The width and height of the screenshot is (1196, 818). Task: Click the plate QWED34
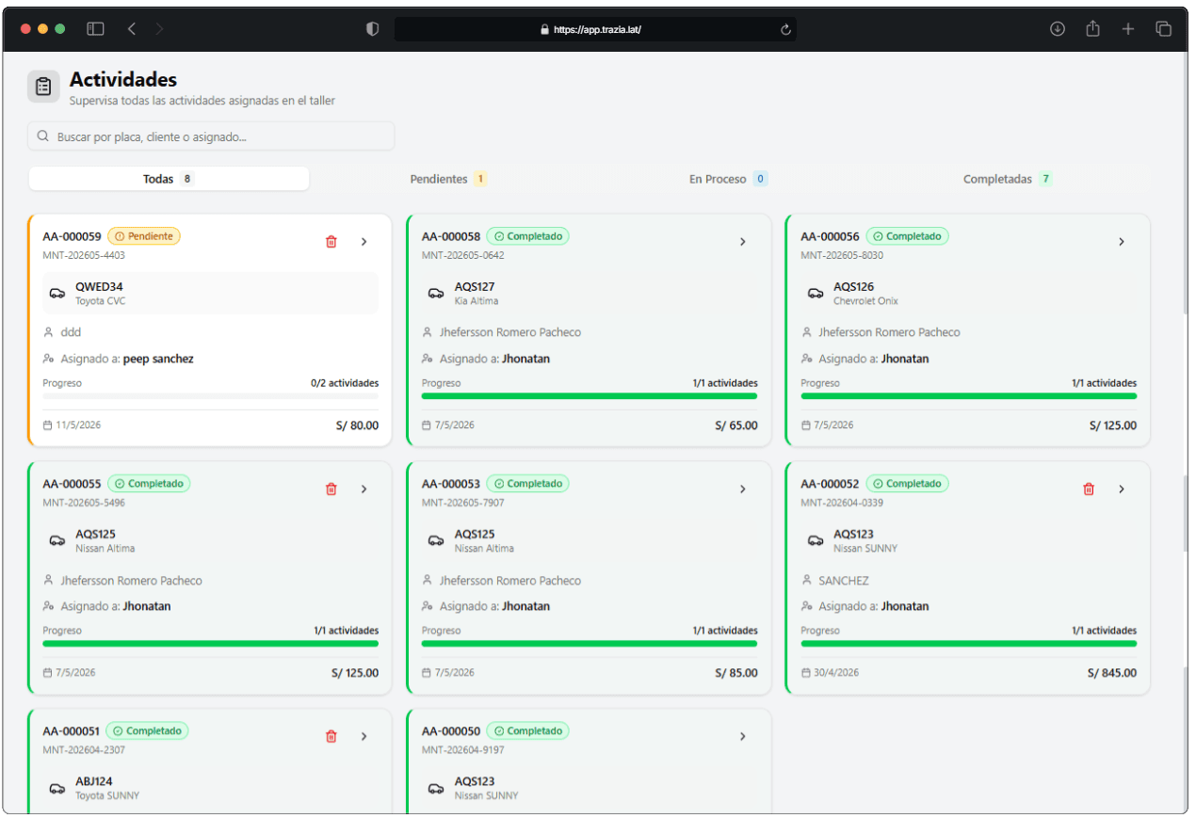[100, 287]
